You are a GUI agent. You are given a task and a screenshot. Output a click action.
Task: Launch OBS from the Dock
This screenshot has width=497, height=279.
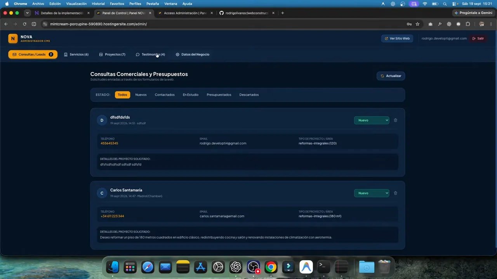253,267
